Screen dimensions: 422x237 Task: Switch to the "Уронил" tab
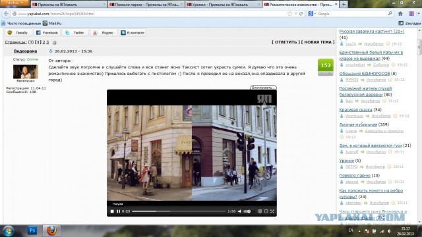point(224,5)
